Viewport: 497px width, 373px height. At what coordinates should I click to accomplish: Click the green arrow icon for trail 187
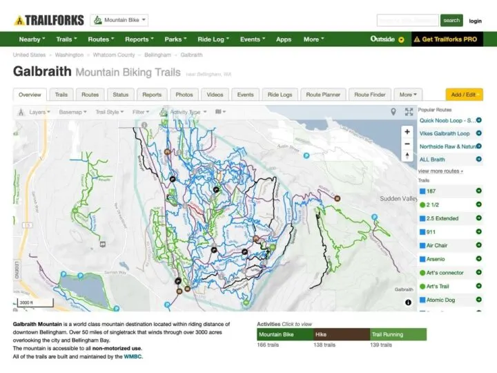pos(479,191)
